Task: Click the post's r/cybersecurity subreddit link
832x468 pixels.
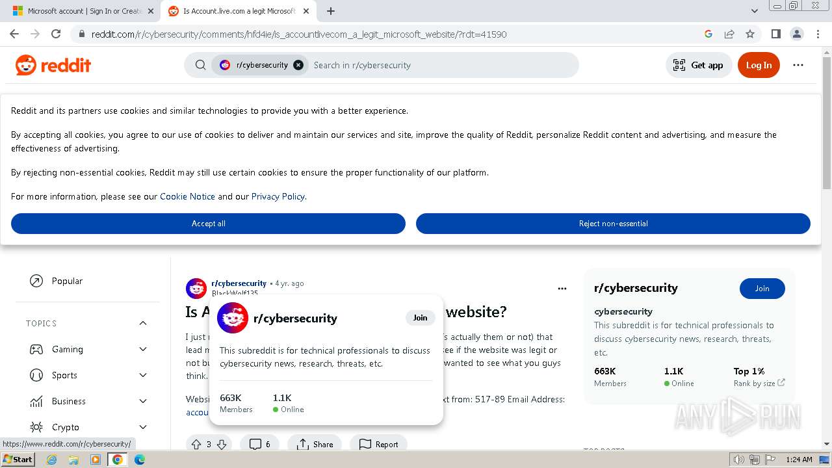Action: click(x=239, y=283)
